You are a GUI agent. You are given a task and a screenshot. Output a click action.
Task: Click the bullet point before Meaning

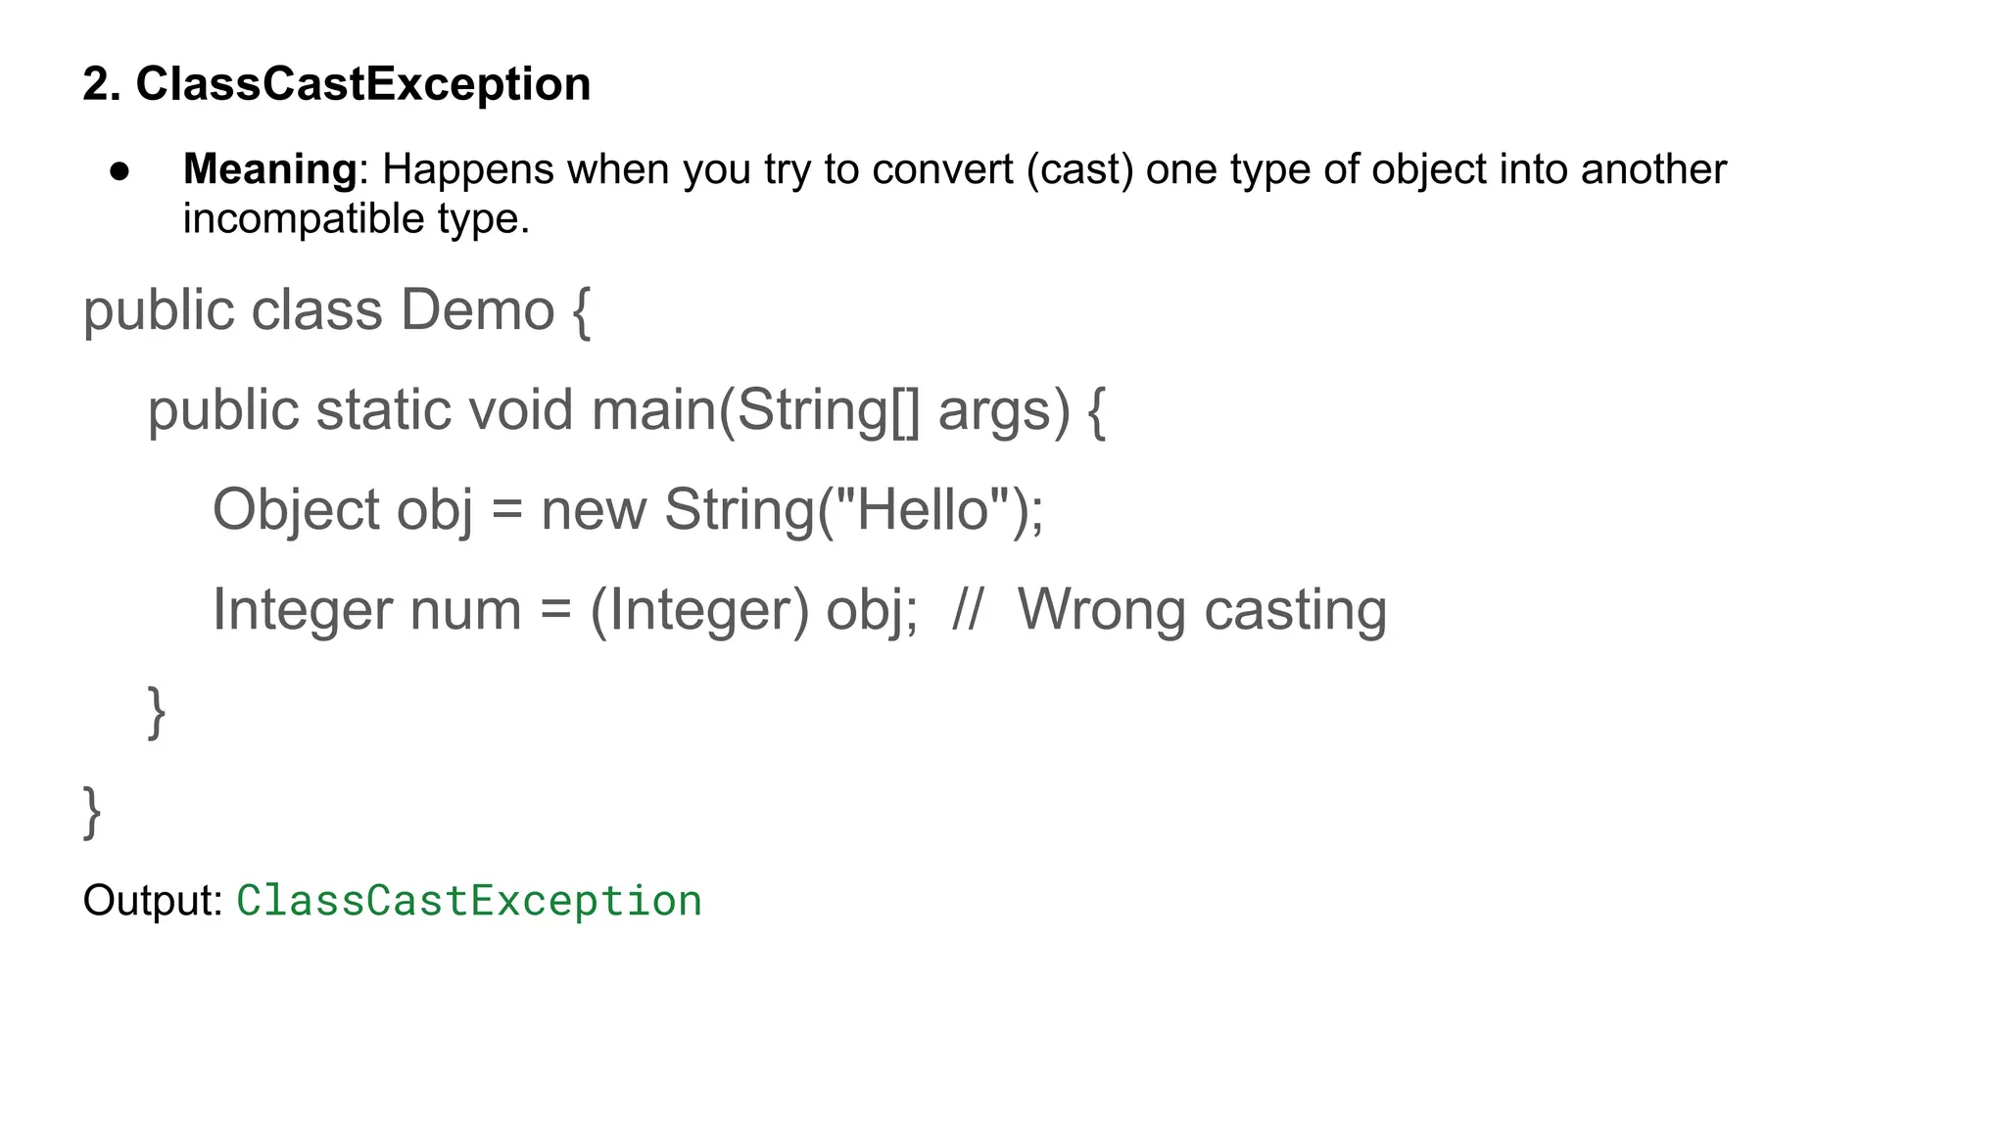(x=120, y=171)
